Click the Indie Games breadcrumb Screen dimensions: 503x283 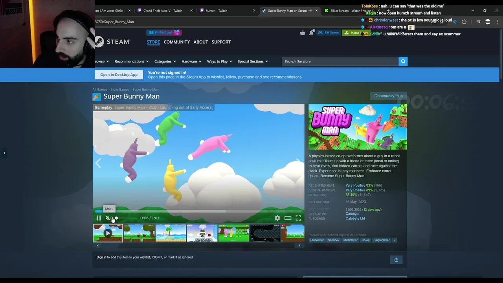[120, 90]
